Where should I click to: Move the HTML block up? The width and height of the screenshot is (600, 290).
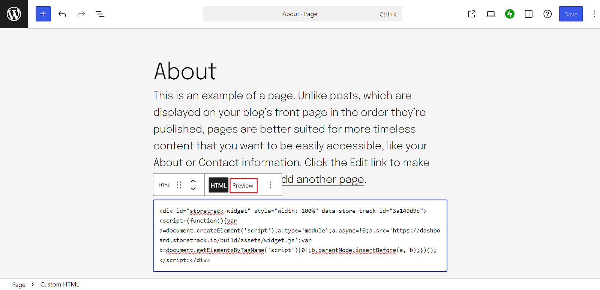[193, 181]
